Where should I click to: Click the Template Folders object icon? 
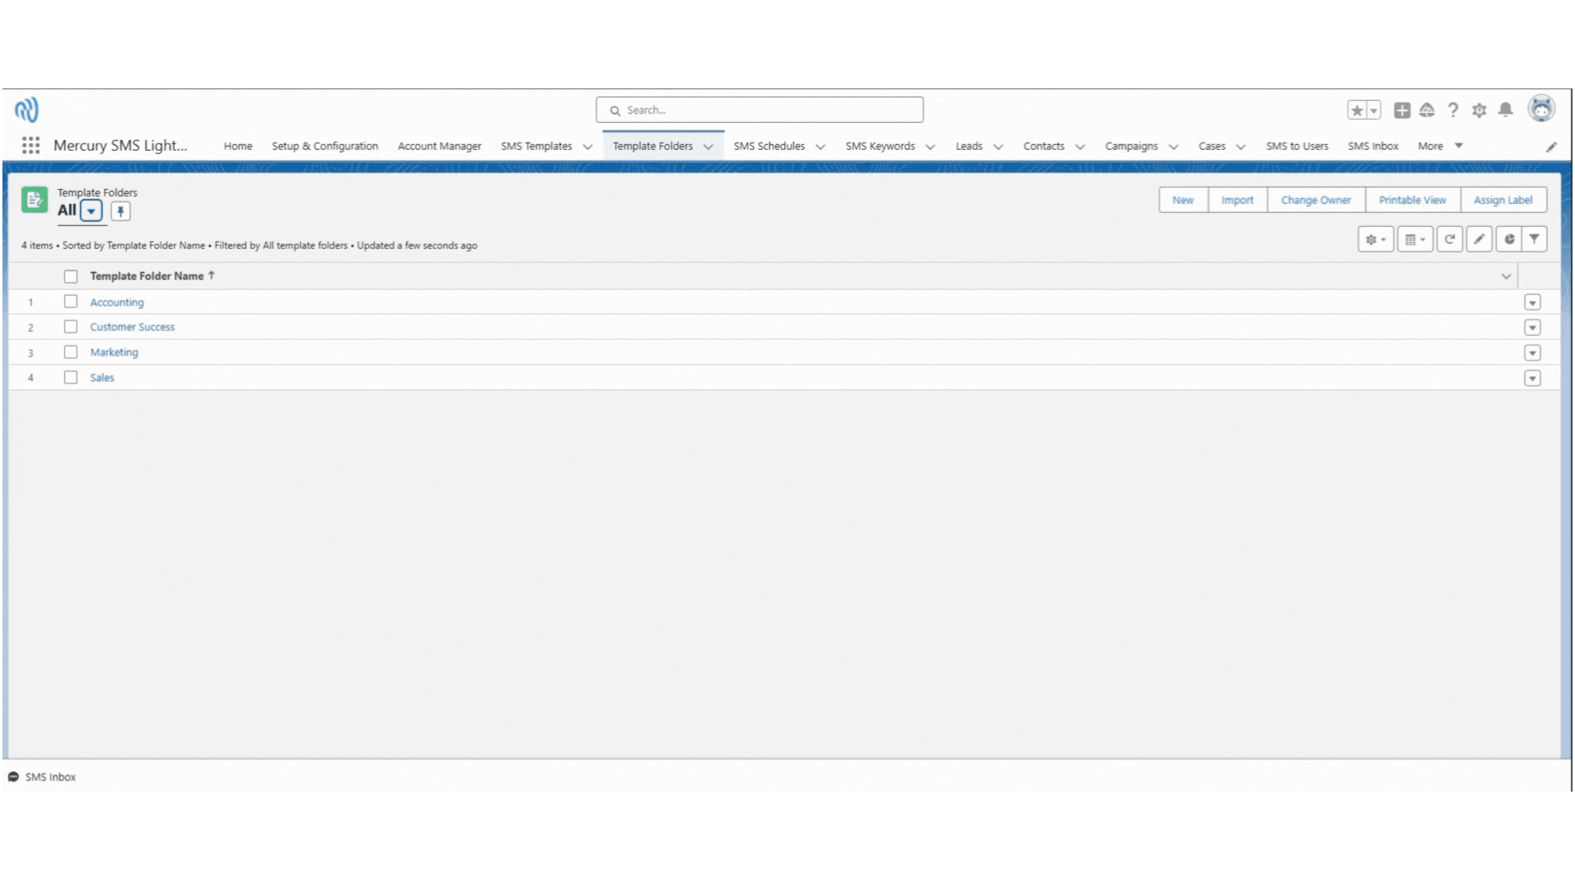pyautogui.click(x=34, y=199)
